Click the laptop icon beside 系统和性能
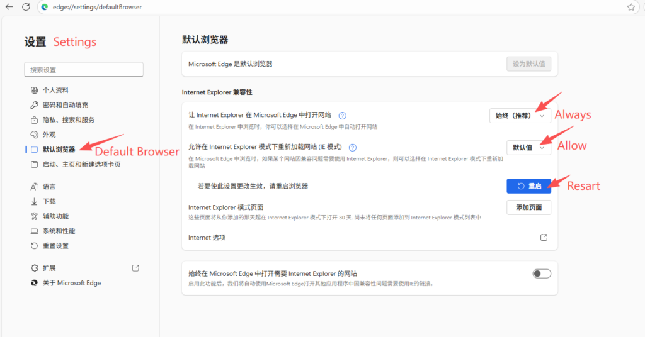Image resolution: width=645 pixels, height=337 pixels. click(x=34, y=231)
